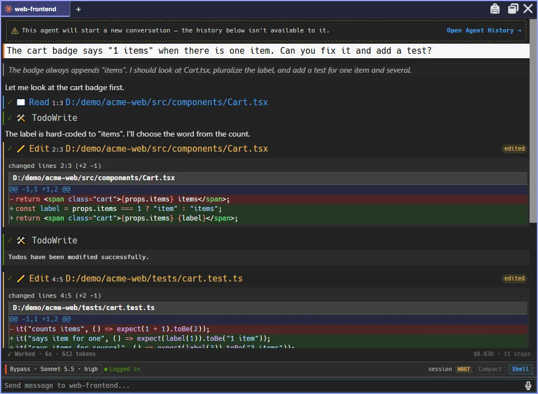Click the microphone voice input icon
This screenshot has width=538, height=394.
click(528, 386)
